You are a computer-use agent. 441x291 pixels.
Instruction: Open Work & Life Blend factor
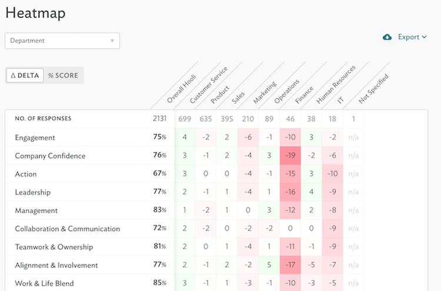point(44,283)
